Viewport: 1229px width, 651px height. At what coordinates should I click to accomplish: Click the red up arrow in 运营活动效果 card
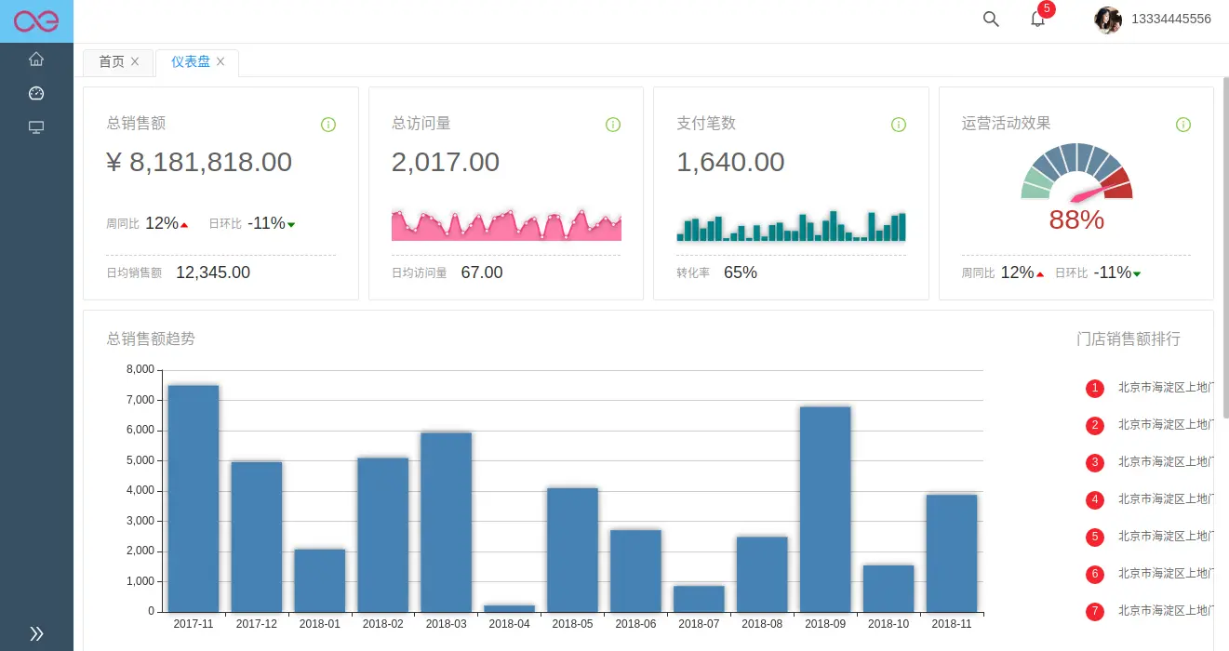pyautogui.click(x=1039, y=274)
